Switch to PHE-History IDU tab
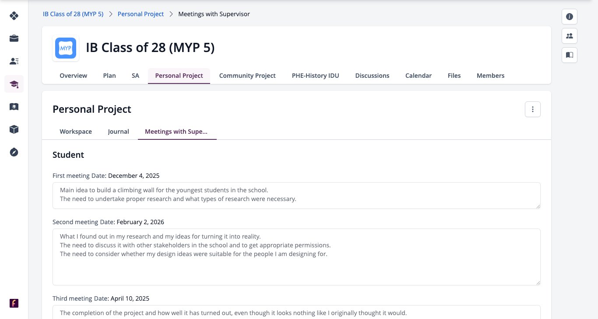This screenshot has height=319, width=598. [x=316, y=76]
